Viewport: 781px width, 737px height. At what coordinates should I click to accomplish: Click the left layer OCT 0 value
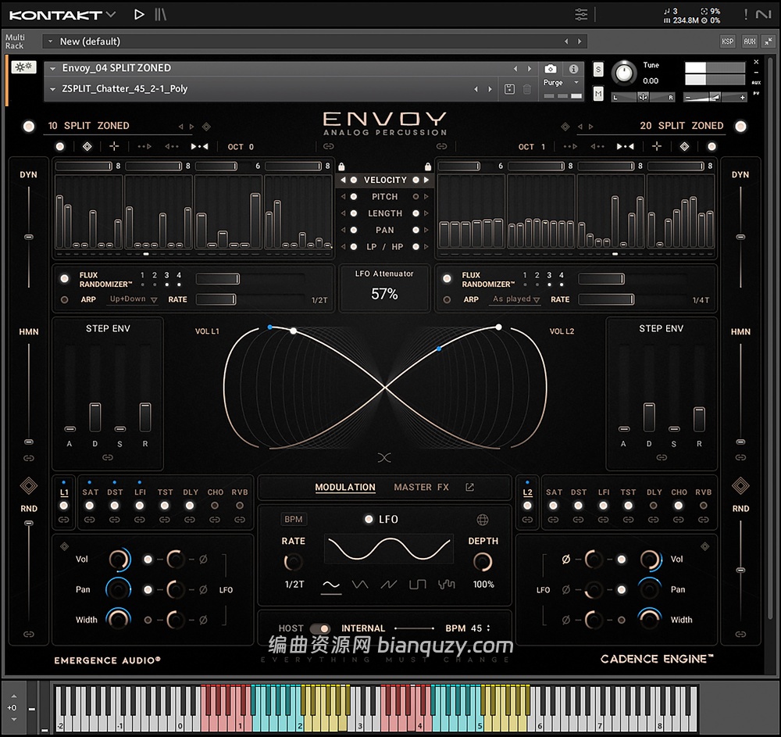coord(241,147)
